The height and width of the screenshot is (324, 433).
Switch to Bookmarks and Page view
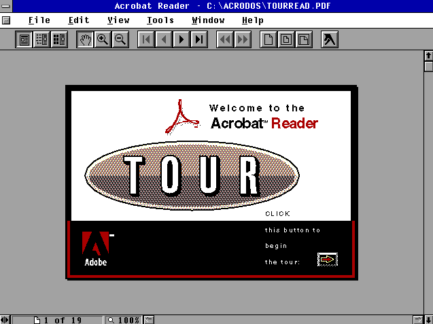[41, 39]
